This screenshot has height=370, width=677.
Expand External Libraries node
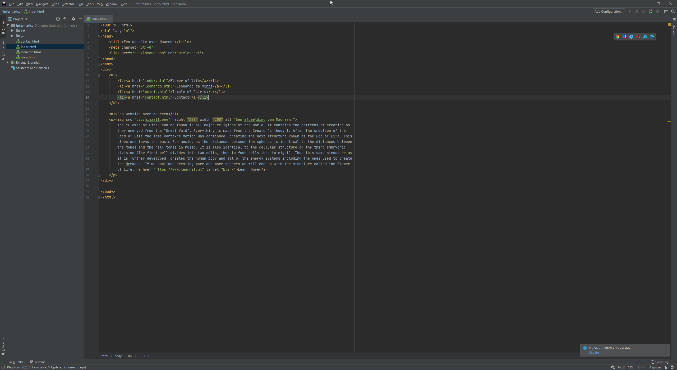pyautogui.click(x=8, y=62)
